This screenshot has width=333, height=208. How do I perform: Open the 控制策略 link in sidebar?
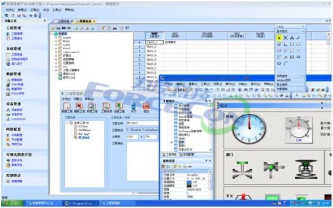pyautogui.click(x=17, y=181)
